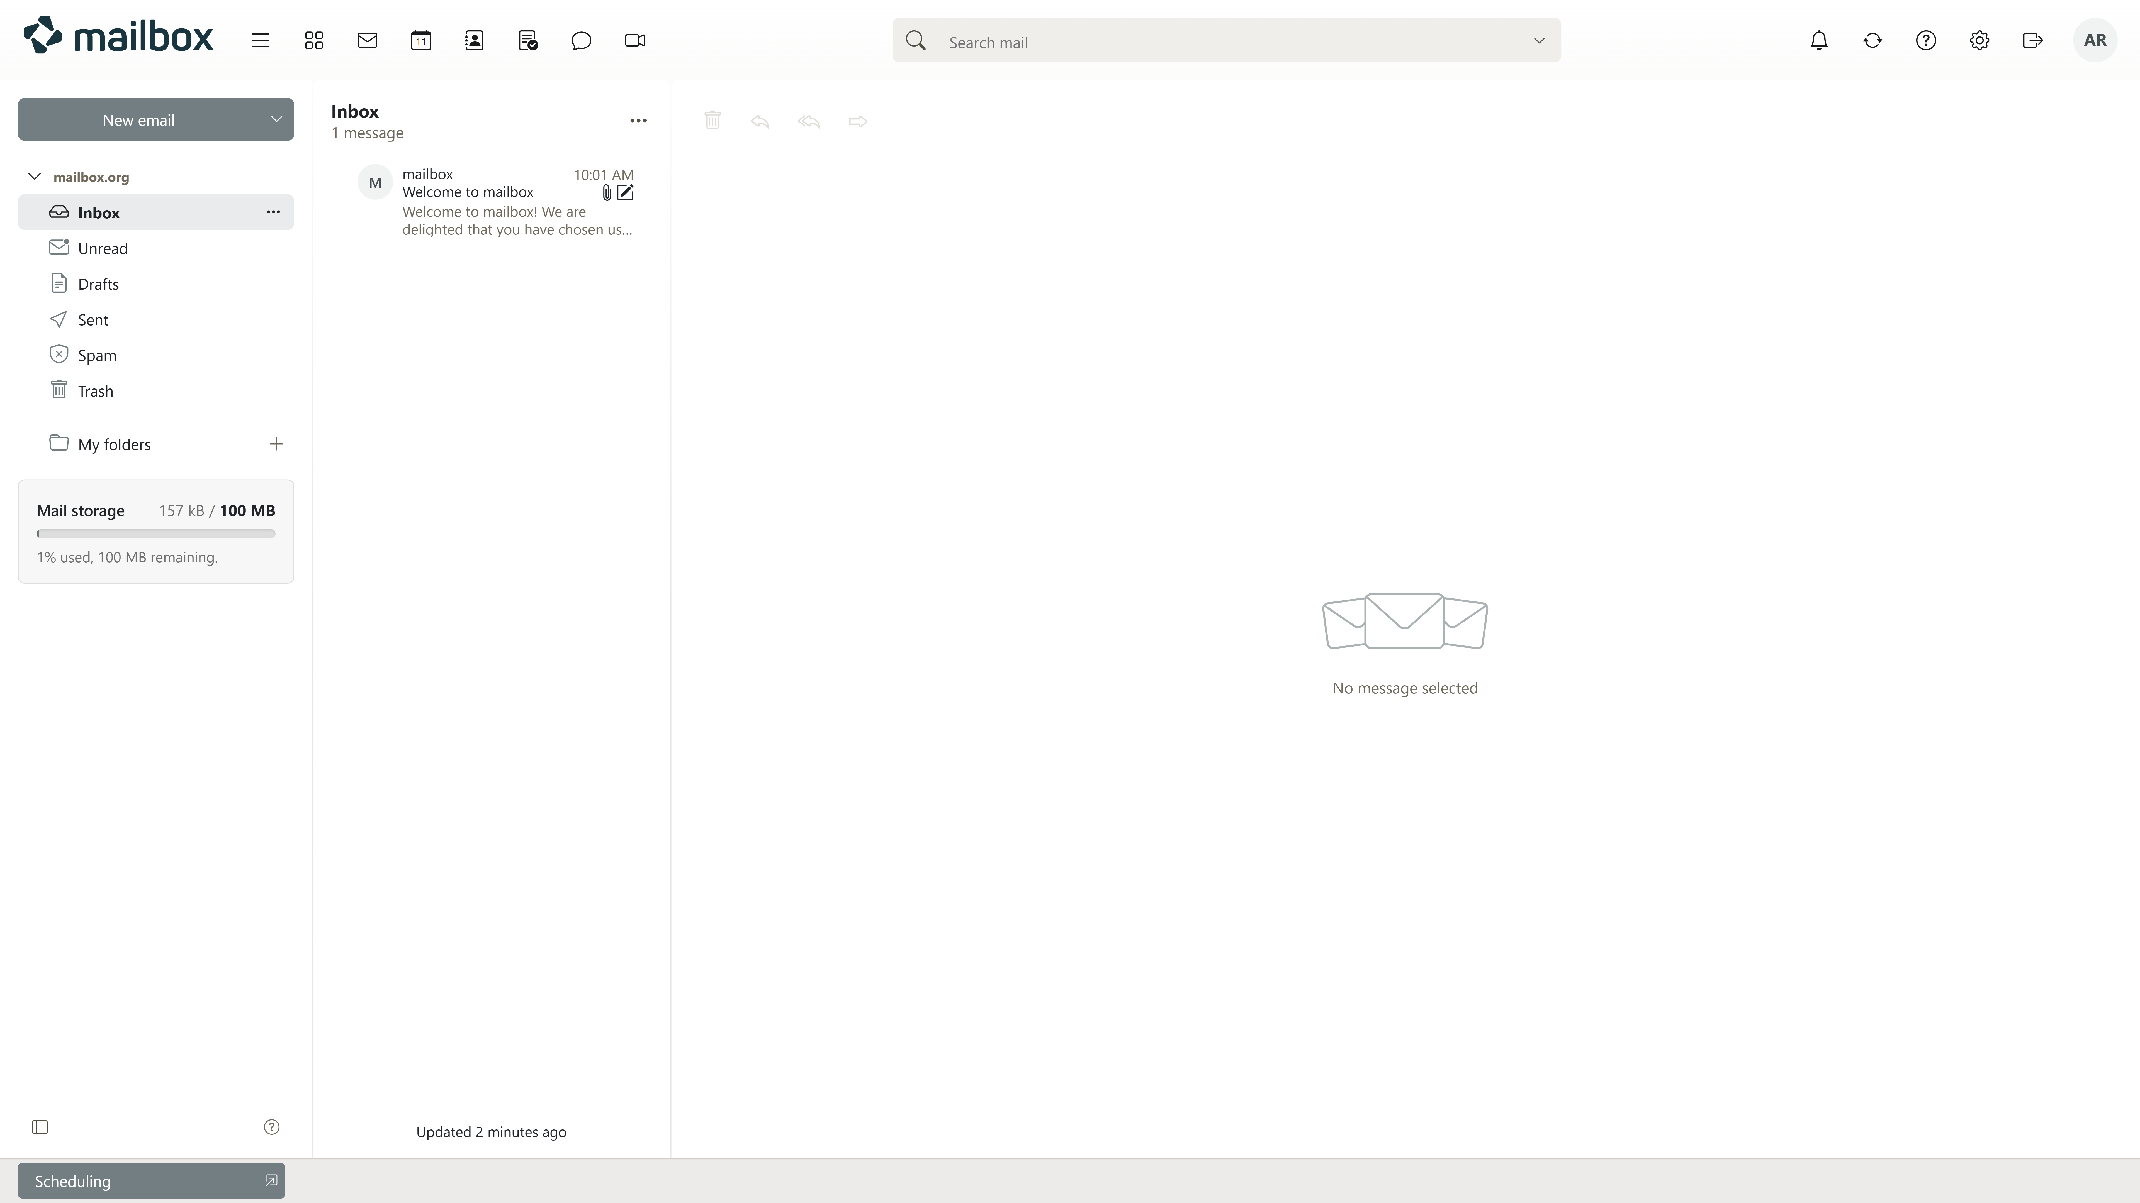
Task: Click the Search mail field
Action: [x=1229, y=41]
